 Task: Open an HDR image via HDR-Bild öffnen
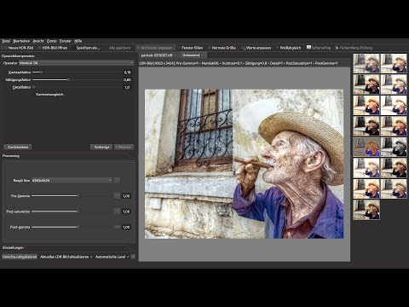[53, 48]
